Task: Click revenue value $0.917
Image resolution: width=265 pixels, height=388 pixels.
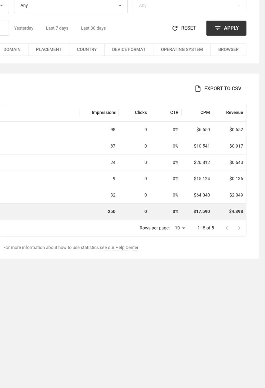Action: point(236,146)
